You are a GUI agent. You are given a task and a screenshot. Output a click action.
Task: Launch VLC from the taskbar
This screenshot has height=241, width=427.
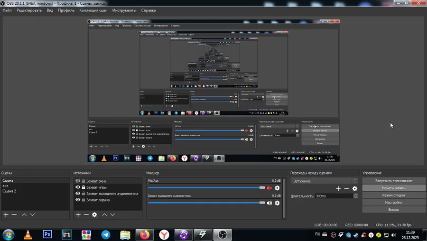point(28,235)
